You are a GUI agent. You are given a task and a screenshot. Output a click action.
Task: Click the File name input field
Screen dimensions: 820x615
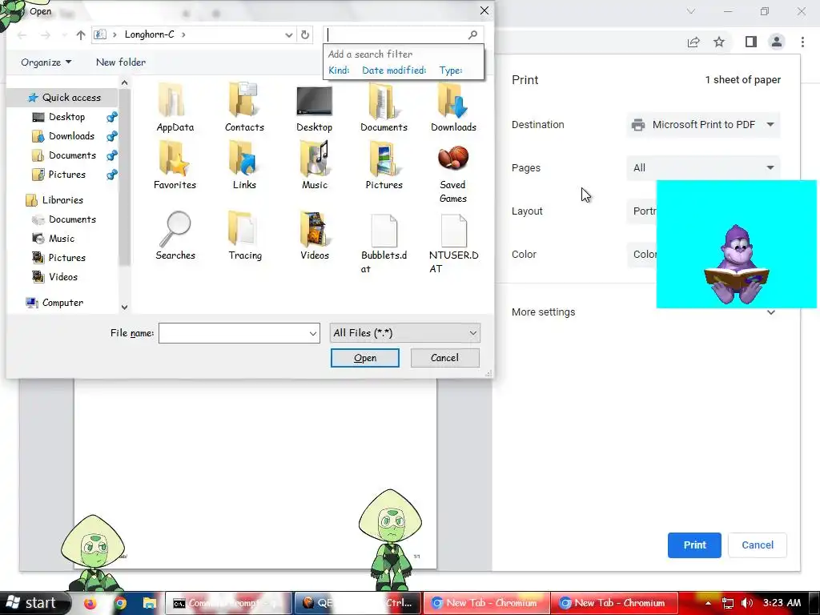click(233, 333)
